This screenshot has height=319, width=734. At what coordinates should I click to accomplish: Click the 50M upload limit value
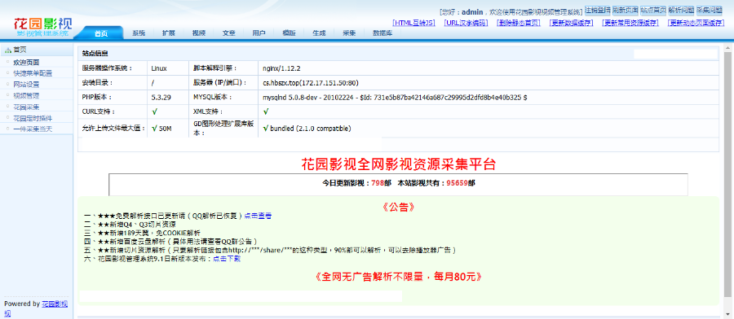166,129
